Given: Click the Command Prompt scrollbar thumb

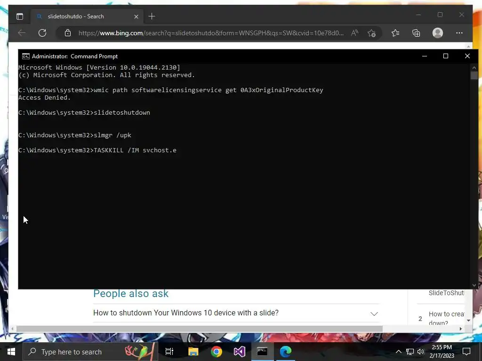Looking at the screenshot, I should click(x=474, y=75).
